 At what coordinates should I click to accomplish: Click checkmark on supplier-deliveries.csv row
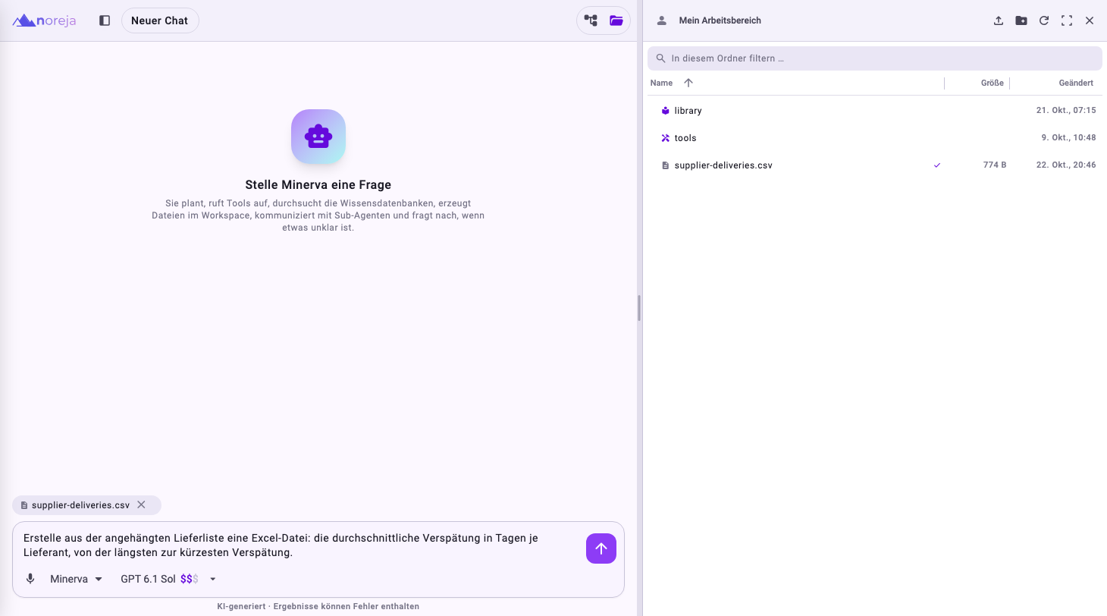coord(937,165)
